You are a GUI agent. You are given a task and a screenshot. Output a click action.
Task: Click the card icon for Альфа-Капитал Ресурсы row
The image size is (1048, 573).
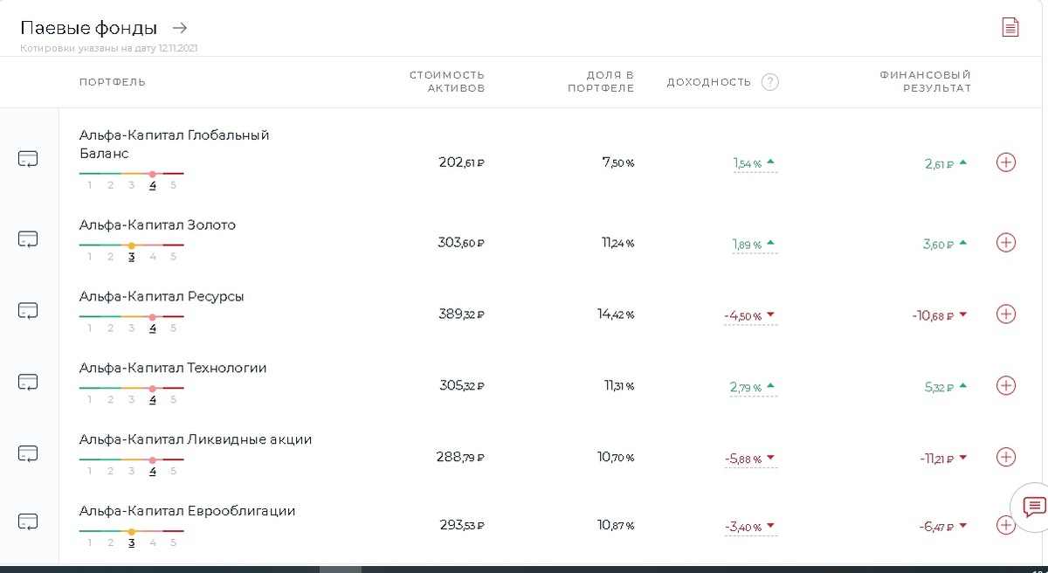[x=28, y=310]
